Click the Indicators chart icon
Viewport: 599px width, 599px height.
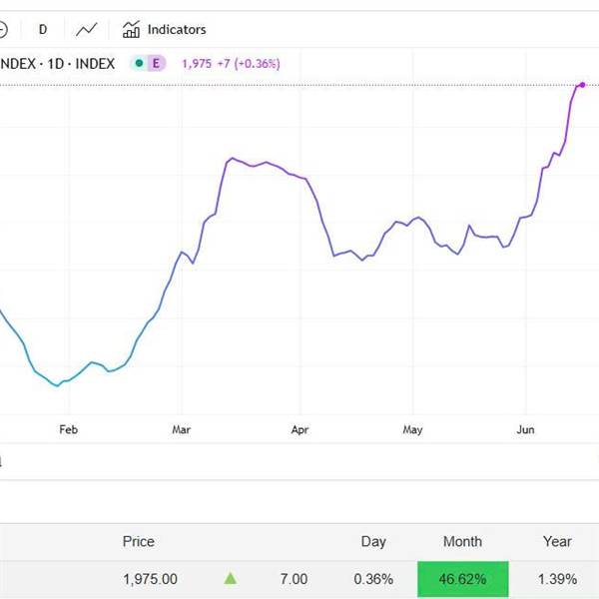(131, 29)
